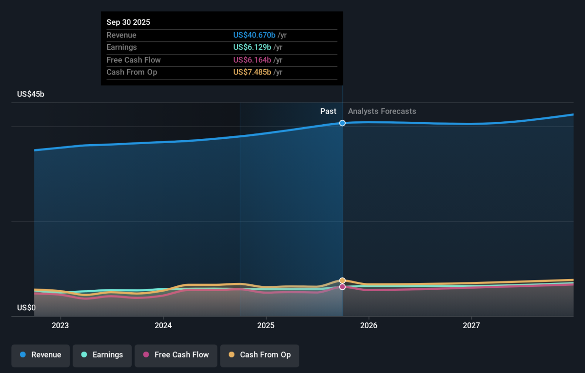
Task: Click the pink Free Cash Flow dot
Action: point(146,355)
